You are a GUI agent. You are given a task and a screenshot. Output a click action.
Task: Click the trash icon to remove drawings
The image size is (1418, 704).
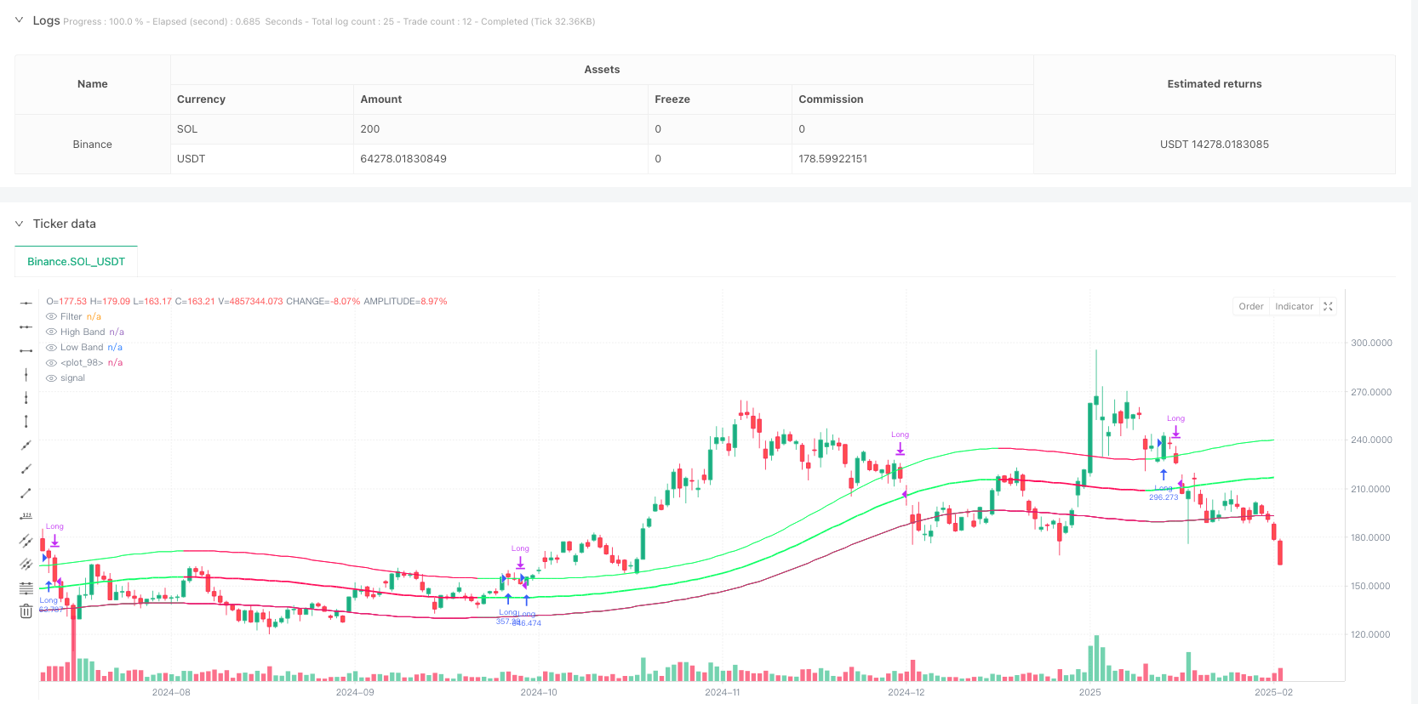tap(26, 611)
